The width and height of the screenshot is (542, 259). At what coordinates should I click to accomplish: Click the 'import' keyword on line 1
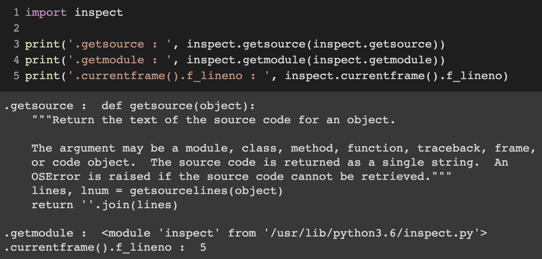click(46, 12)
